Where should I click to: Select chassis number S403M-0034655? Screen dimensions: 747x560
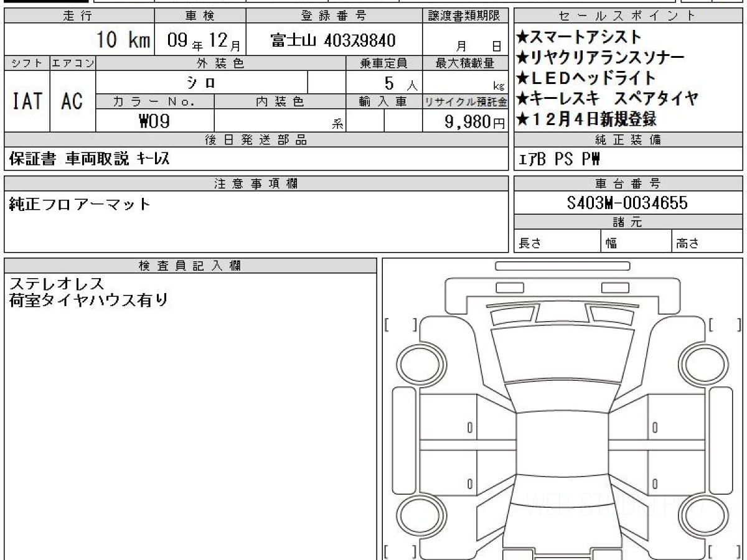(627, 203)
